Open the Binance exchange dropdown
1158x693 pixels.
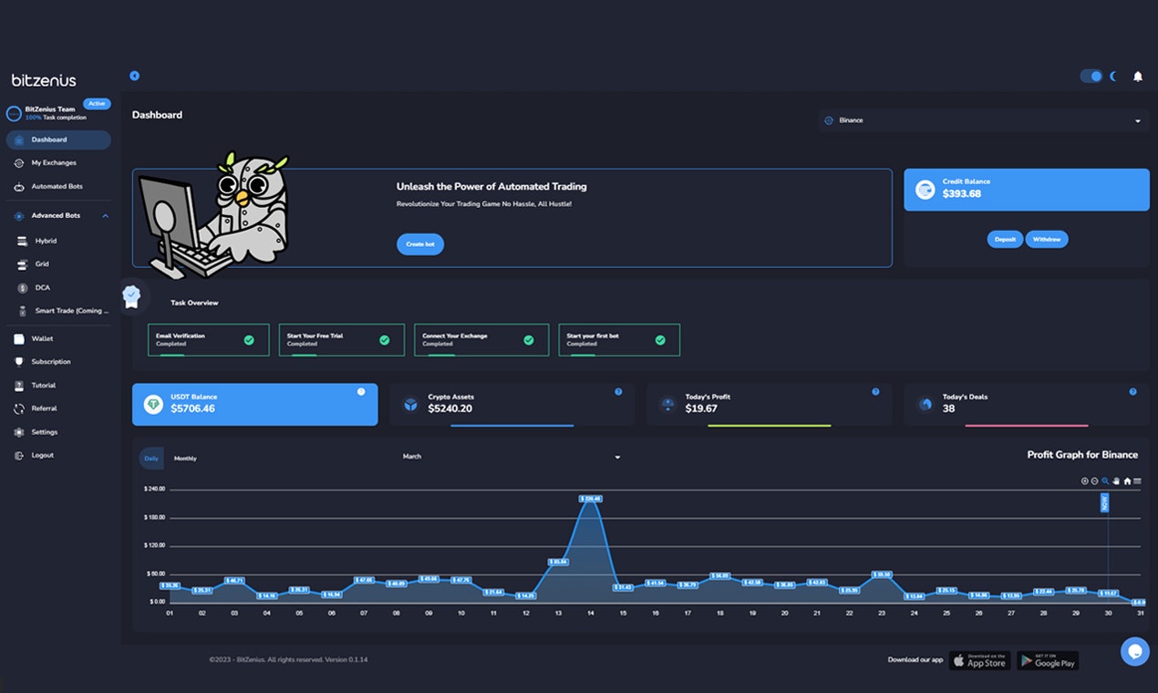(x=983, y=120)
